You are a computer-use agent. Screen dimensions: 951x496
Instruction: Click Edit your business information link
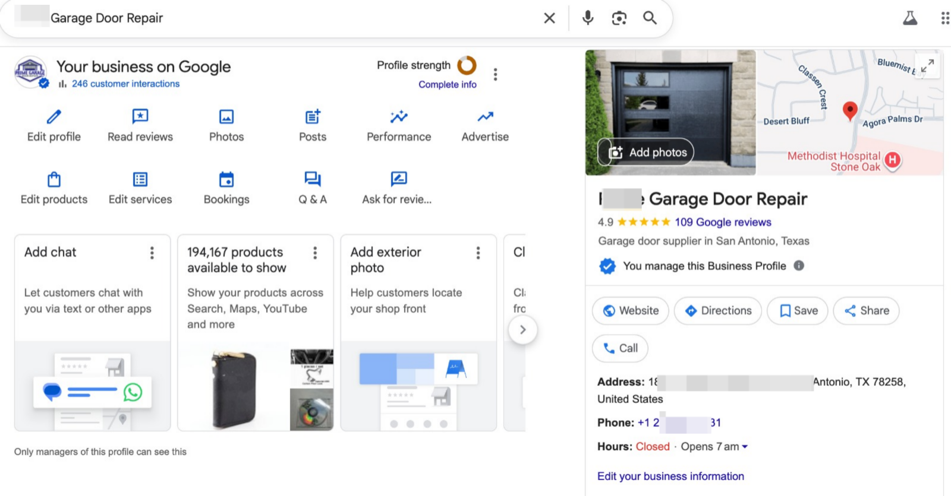(670, 476)
